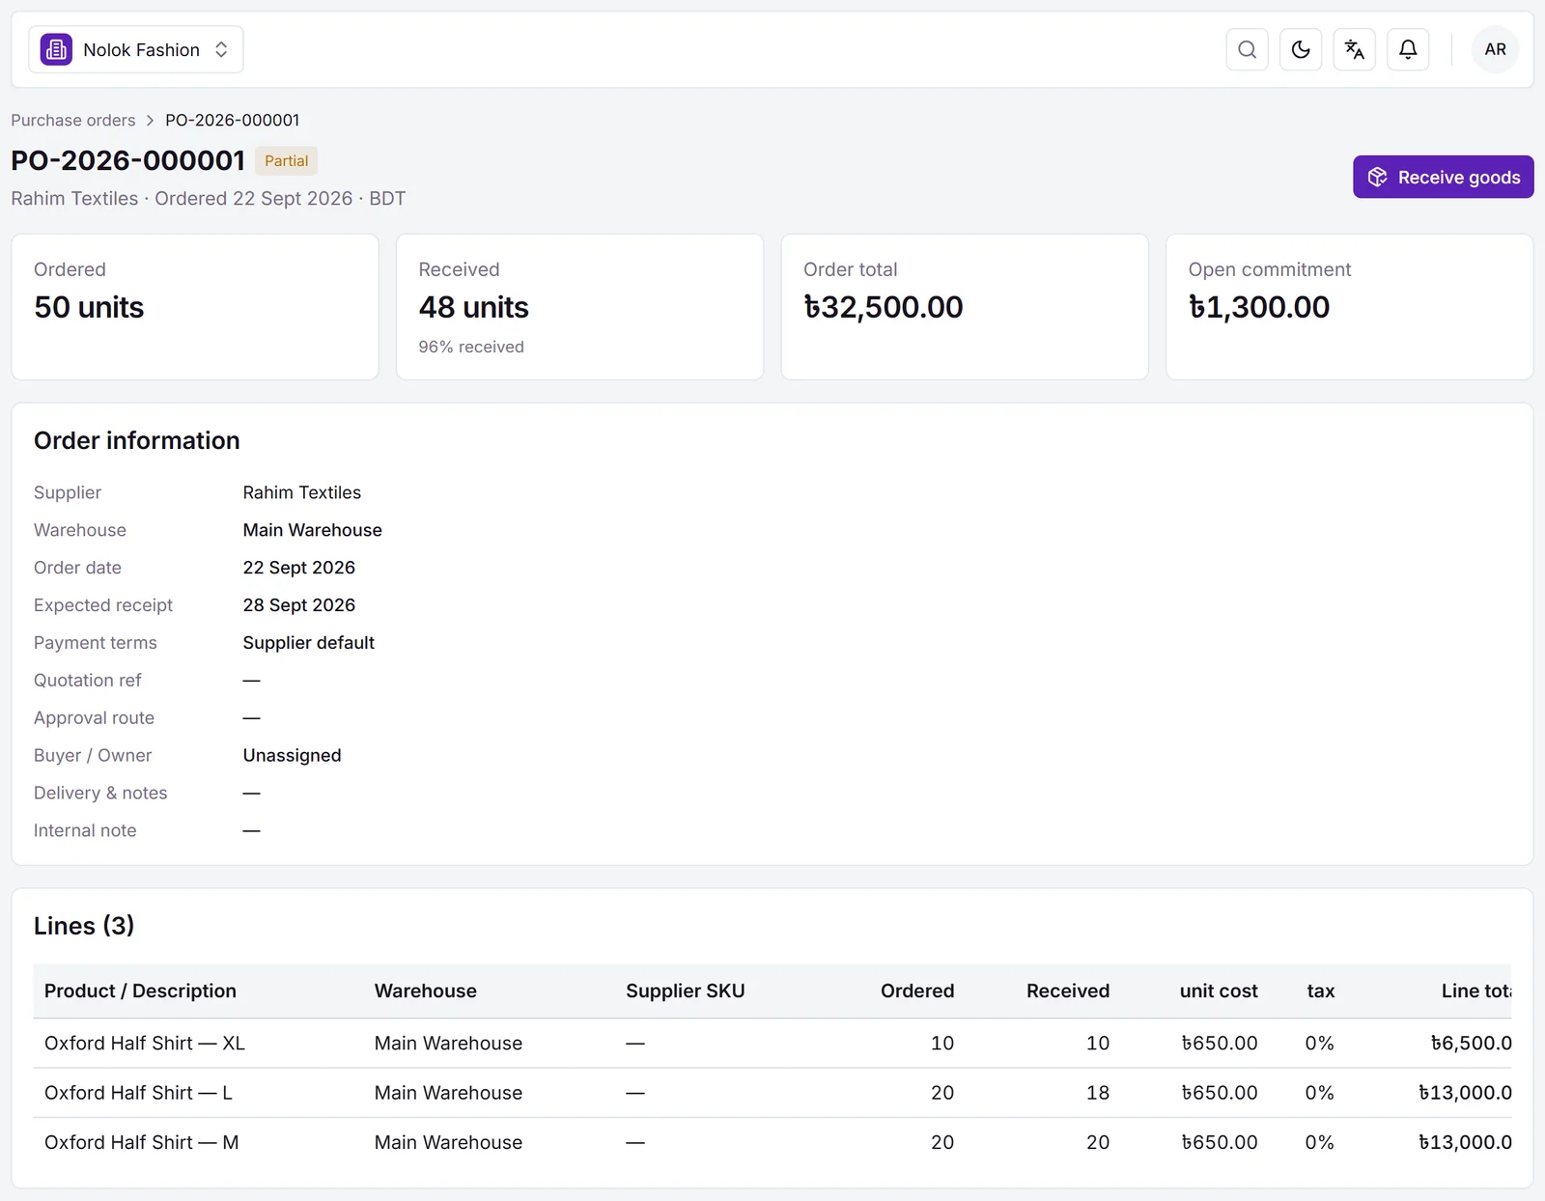Select the Oxford Half Shirt — M line
Viewport: 1545px width, 1201px height.
pyautogui.click(x=772, y=1142)
